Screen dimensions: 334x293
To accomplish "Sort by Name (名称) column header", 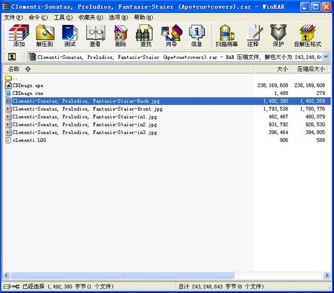I will click(128, 69).
